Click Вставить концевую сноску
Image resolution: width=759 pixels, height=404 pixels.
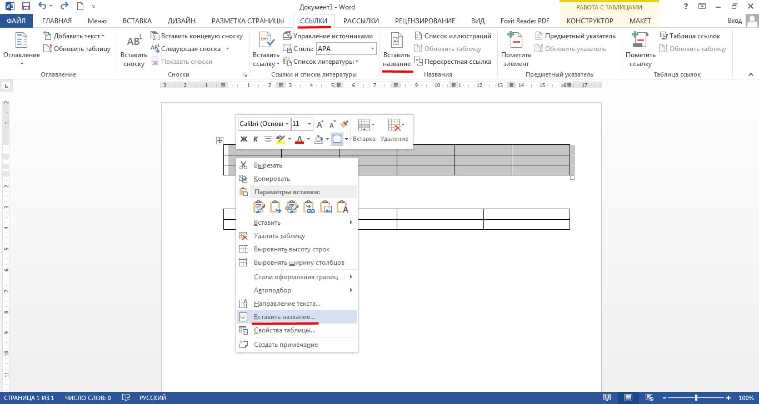197,36
